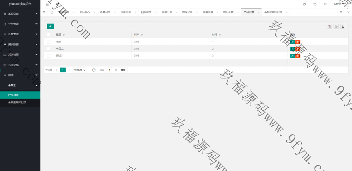Check the select-all checkbox in table header
This screenshot has width=352, height=171.
(x=48, y=35)
